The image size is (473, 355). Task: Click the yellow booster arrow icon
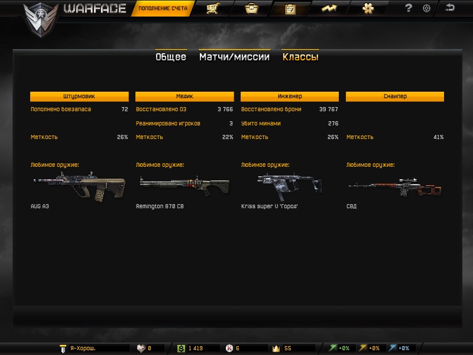[362, 348]
